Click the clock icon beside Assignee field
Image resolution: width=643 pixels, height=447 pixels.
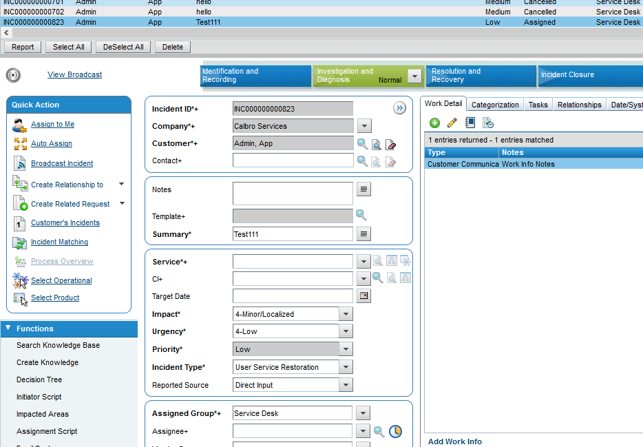(x=395, y=431)
